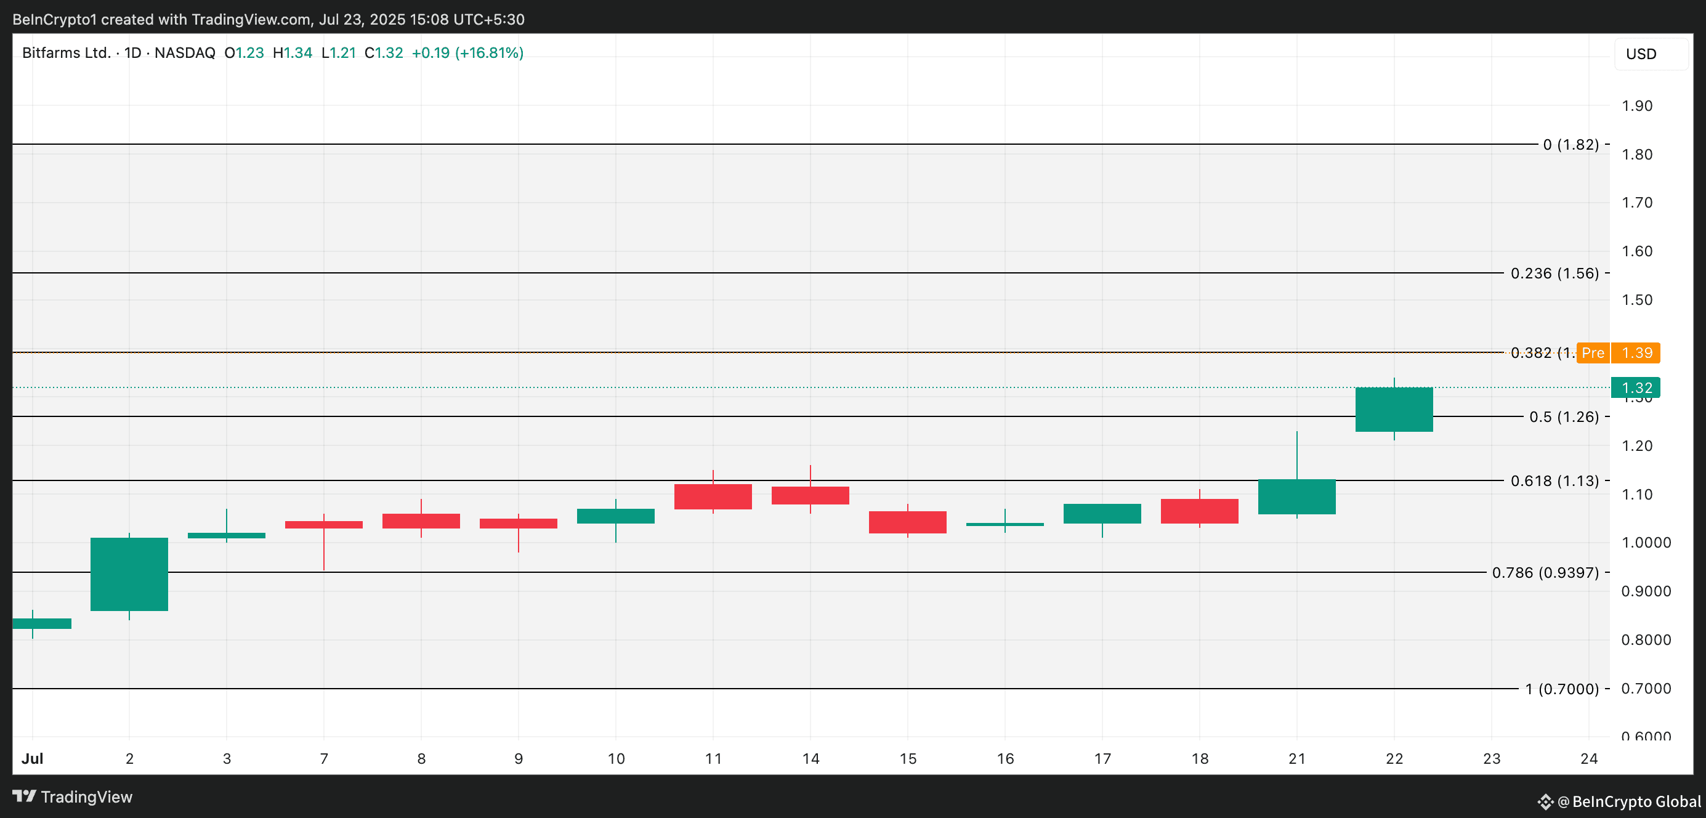Select the 0.236 (1.56) Fibonacci level label
The image size is (1706, 818).
1555,273
